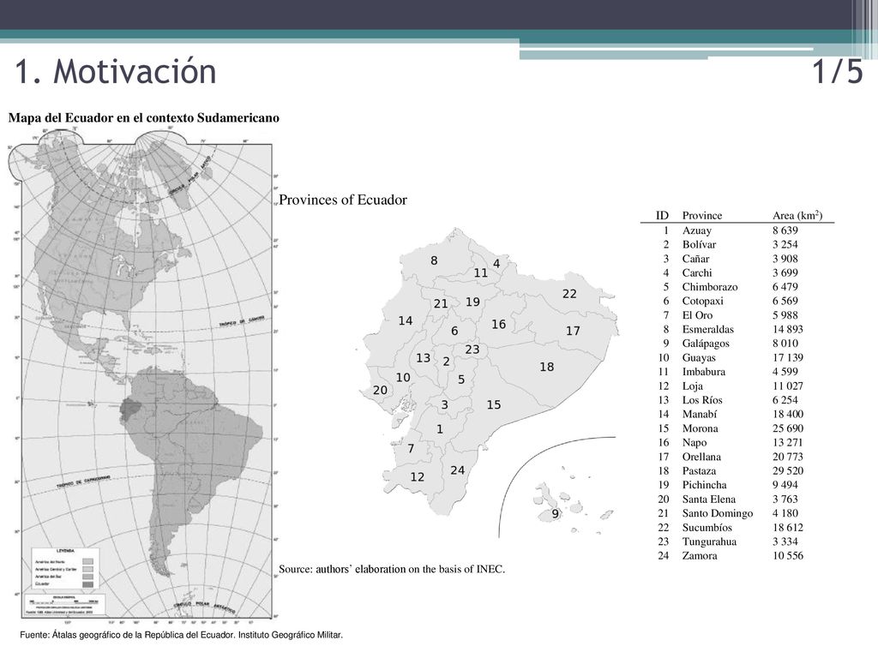Click the area value '14 893'

[x=788, y=330]
